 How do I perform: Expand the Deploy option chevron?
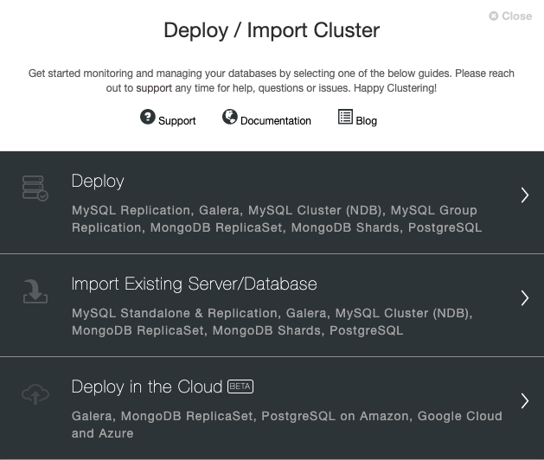(x=525, y=195)
